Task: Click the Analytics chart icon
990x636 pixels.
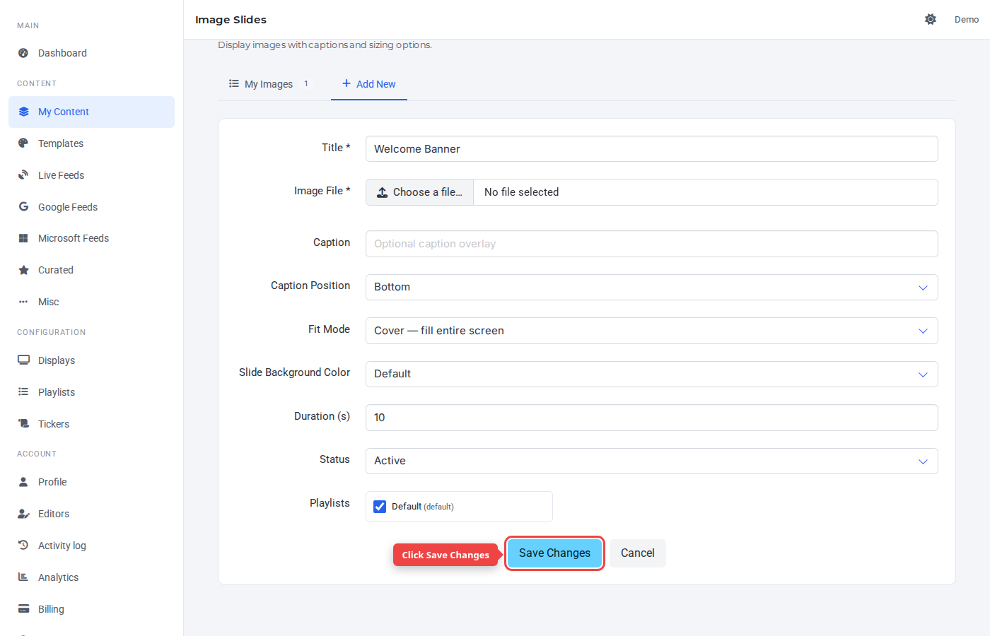Action: [x=23, y=577]
